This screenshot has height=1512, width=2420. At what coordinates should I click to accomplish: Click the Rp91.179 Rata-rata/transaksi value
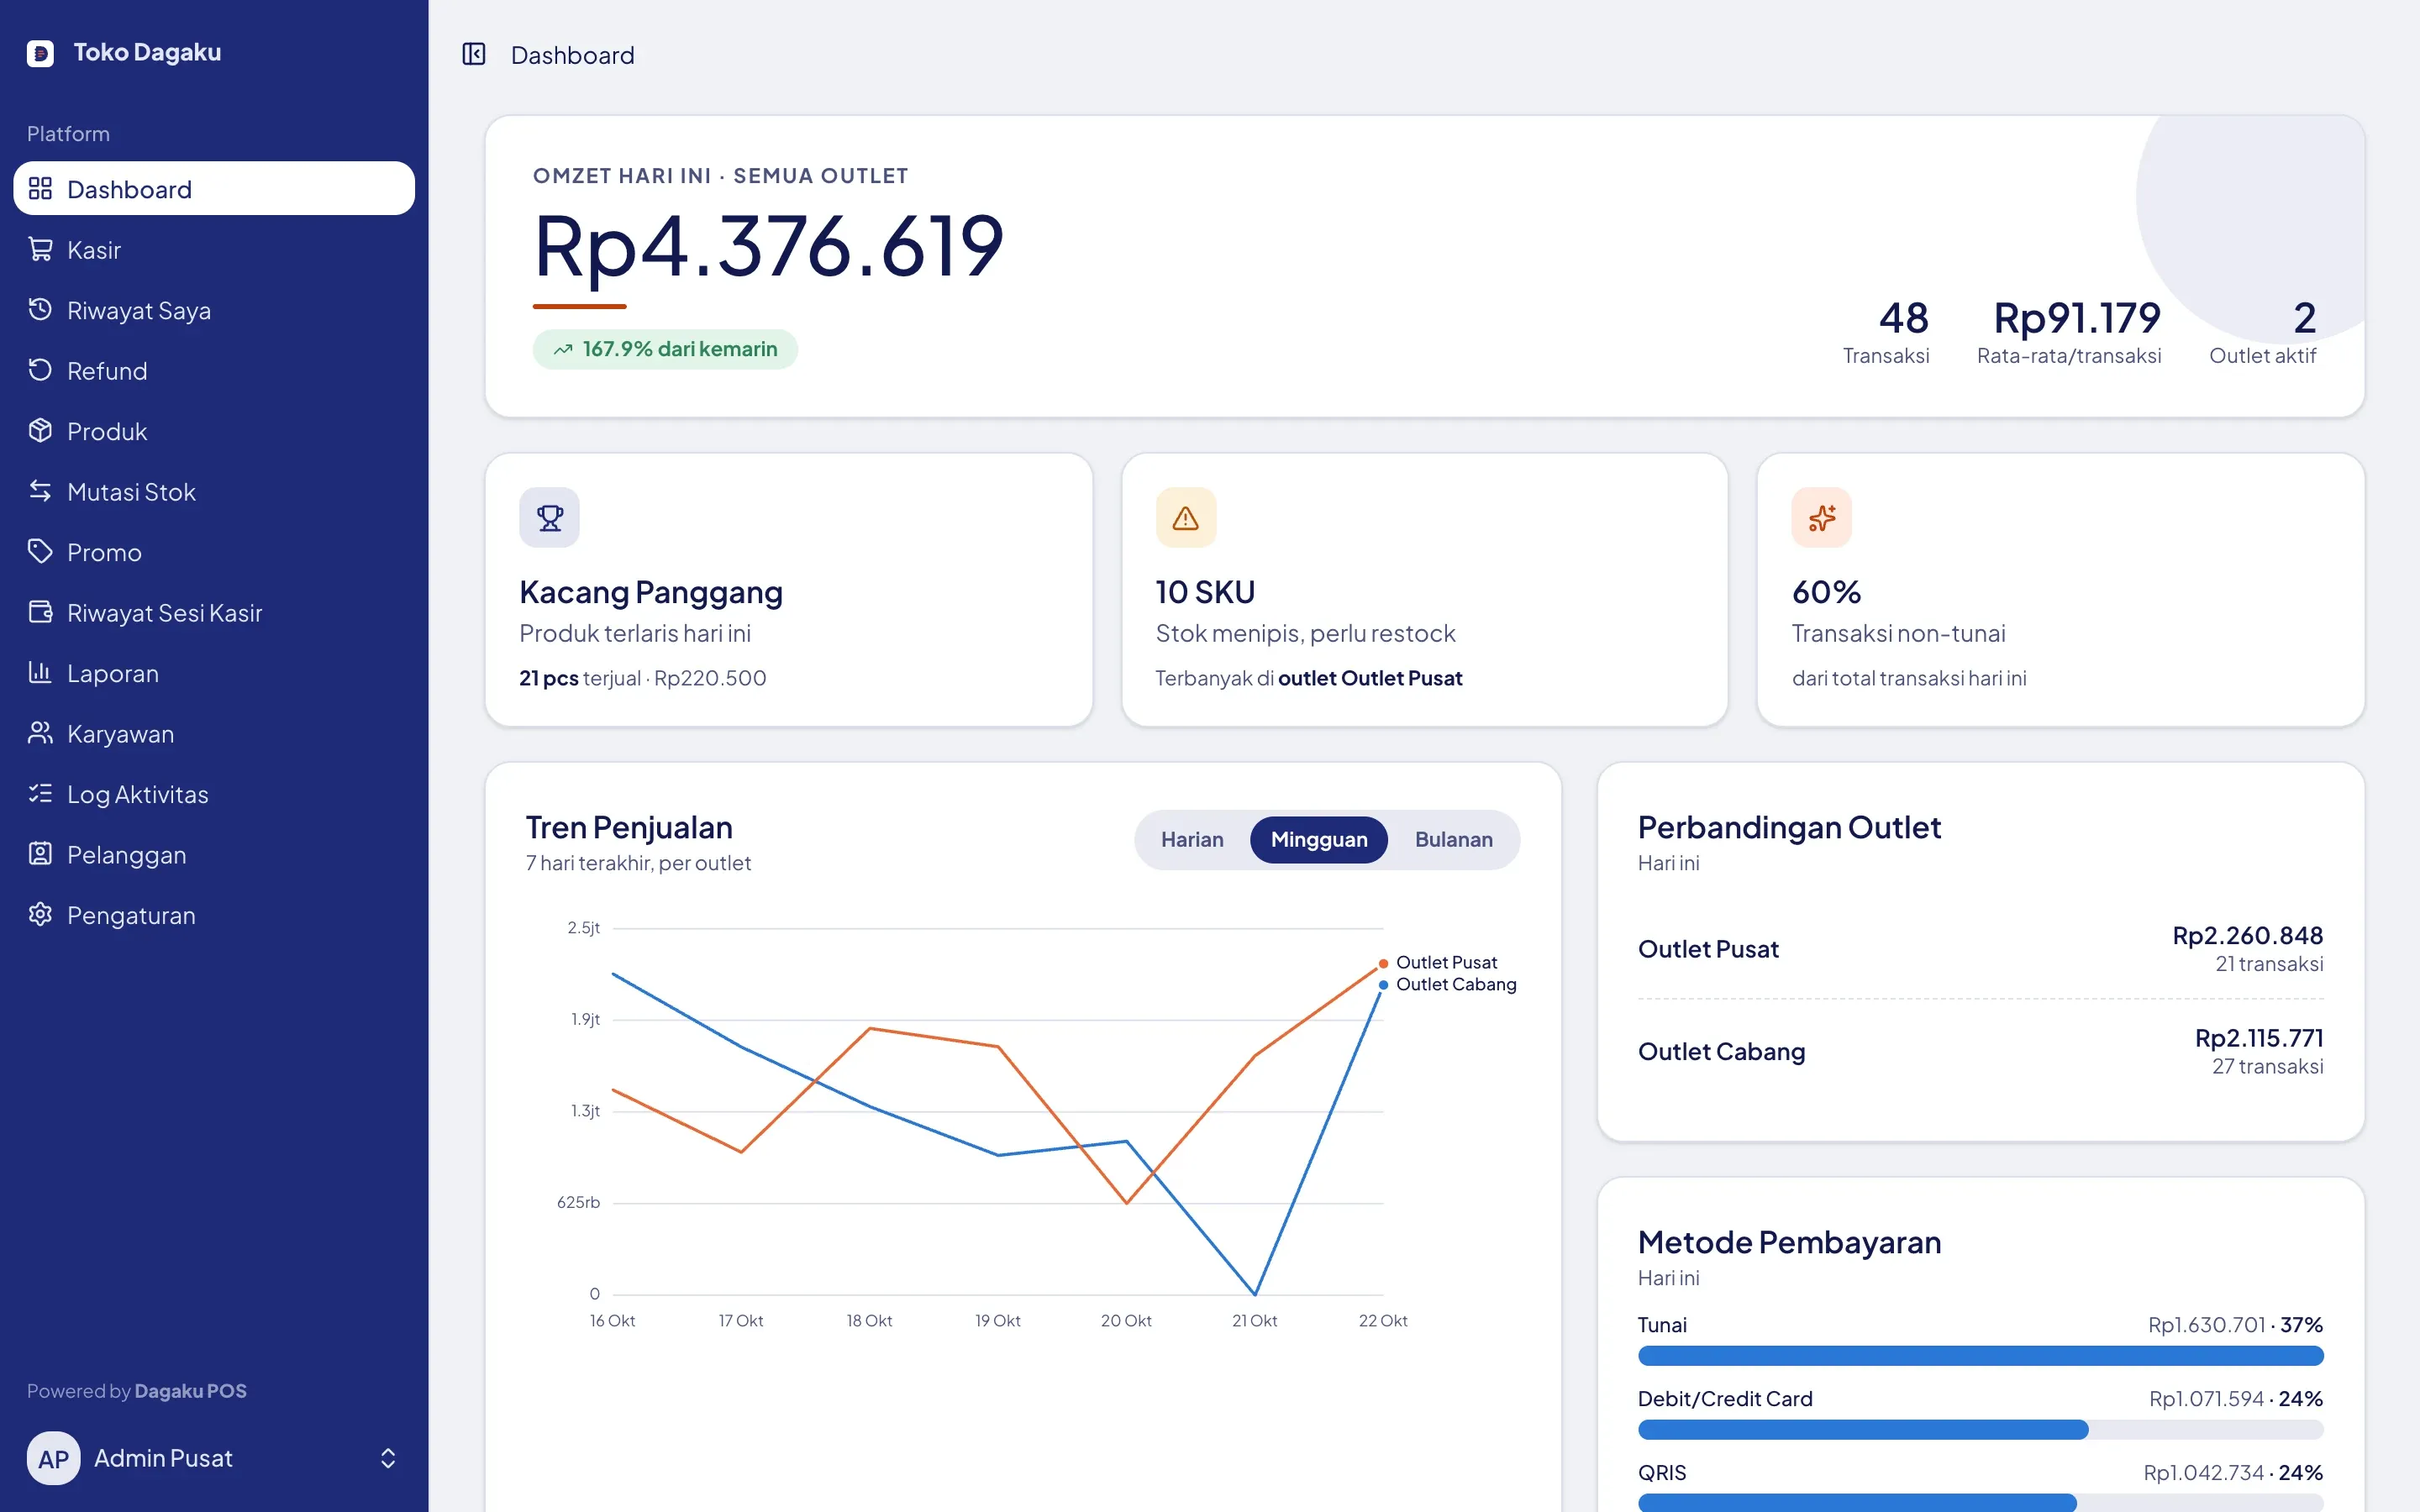pos(2077,318)
